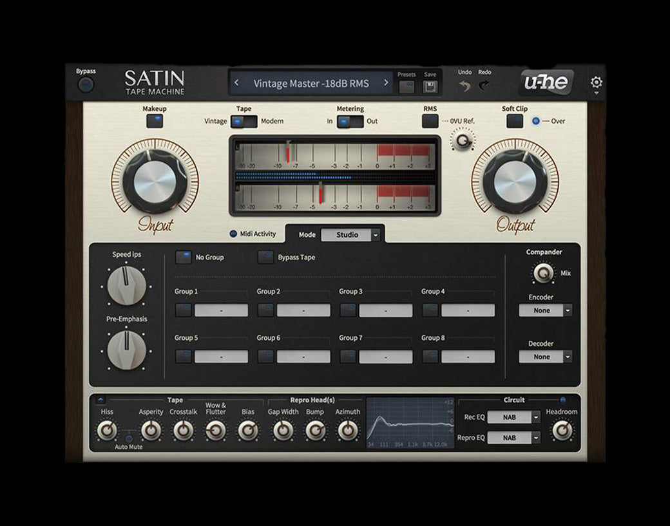Toggle the Auto Mute button
The image size is (670, 526).
point(129,438)
